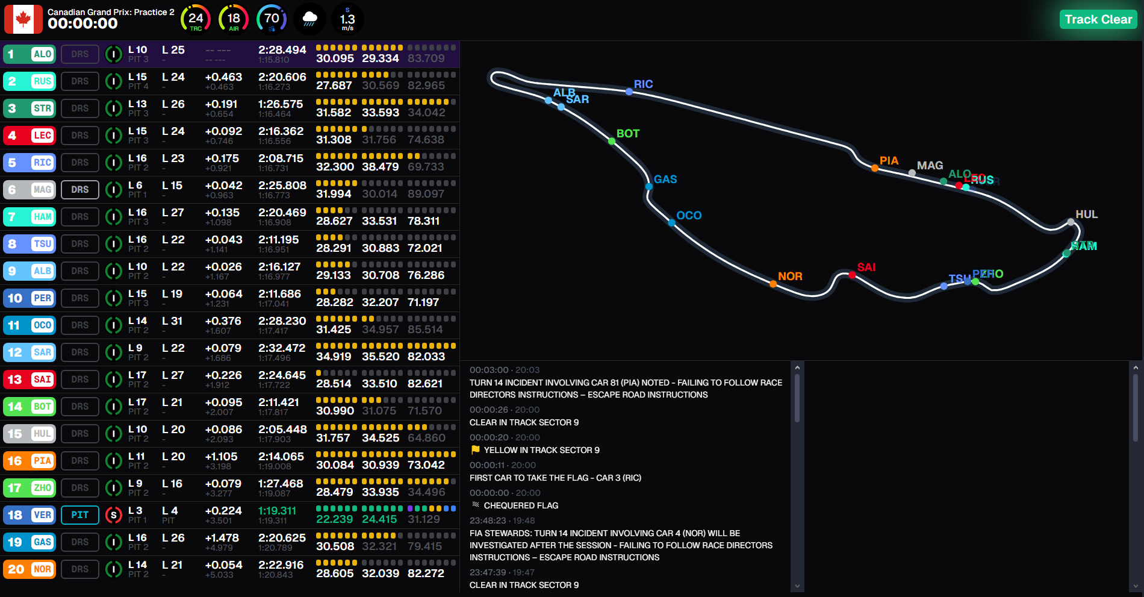Click the air temperature gauge showing 18
Viewport: 1144px width, 597px height.
pos(234,19)
